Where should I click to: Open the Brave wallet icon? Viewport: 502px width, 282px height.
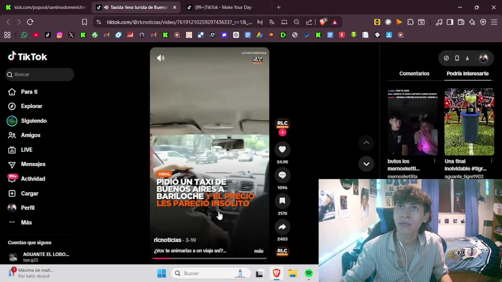pyautogui.click(x=461, y=22)
